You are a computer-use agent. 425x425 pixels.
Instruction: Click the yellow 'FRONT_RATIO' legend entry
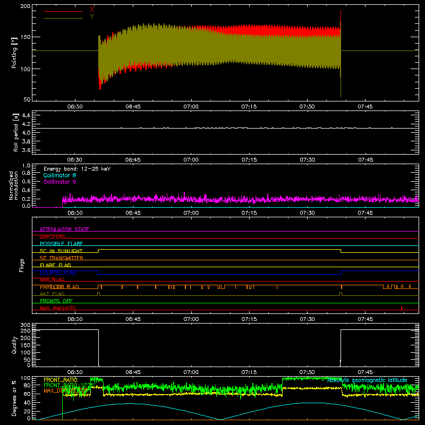click(61, 380)
